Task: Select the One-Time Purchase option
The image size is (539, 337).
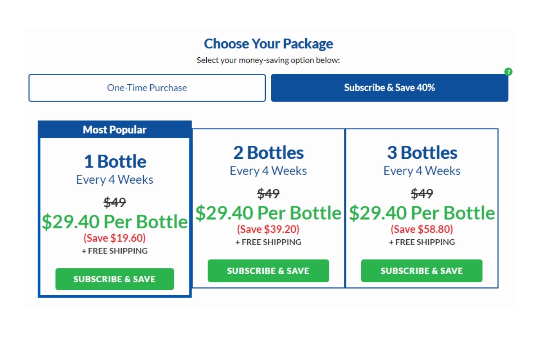Action: tap(147, 88)
